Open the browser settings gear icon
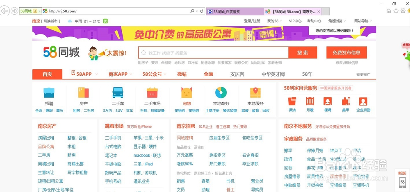 pyautogui.click(x=403, y=11)
